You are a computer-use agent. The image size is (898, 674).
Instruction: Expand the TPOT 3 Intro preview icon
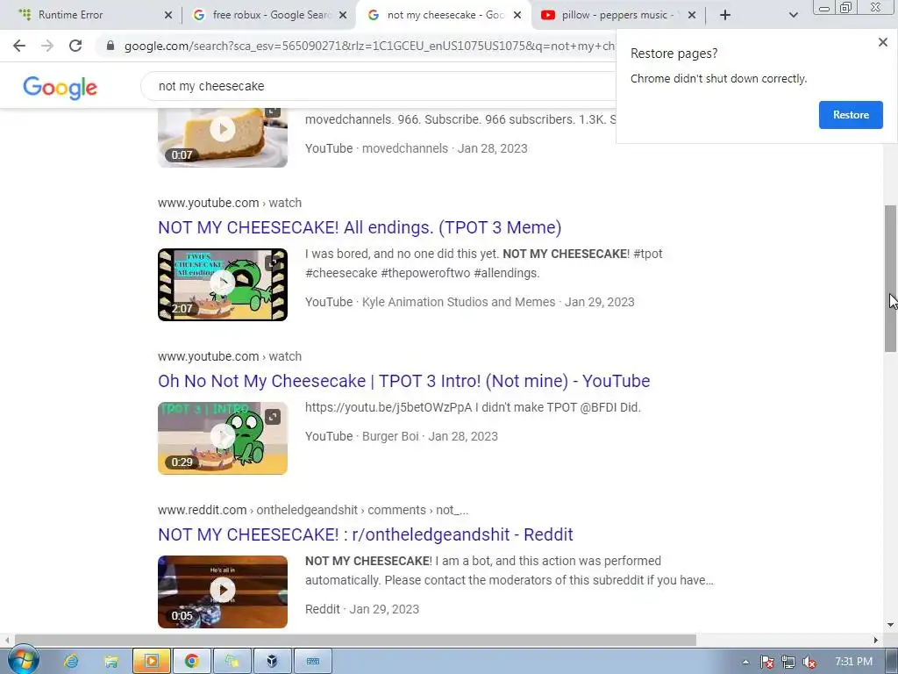tap(273, 417)
